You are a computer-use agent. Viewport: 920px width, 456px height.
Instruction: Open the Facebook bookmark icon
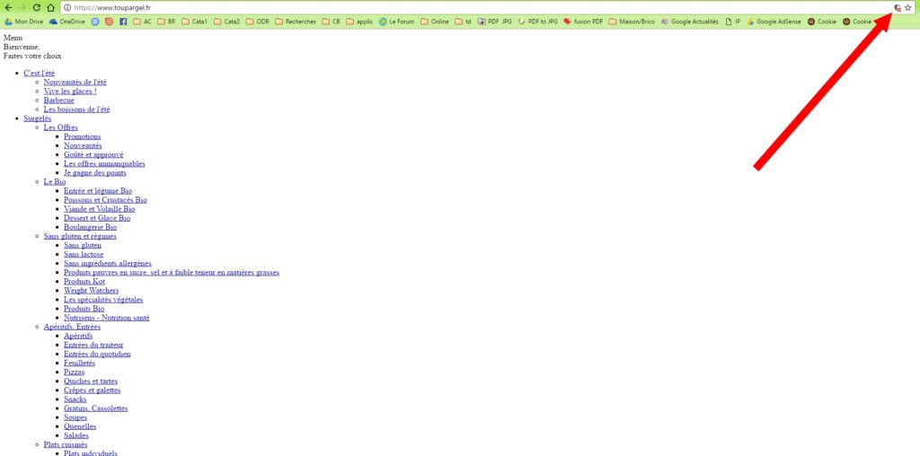(x=123, y=22)
